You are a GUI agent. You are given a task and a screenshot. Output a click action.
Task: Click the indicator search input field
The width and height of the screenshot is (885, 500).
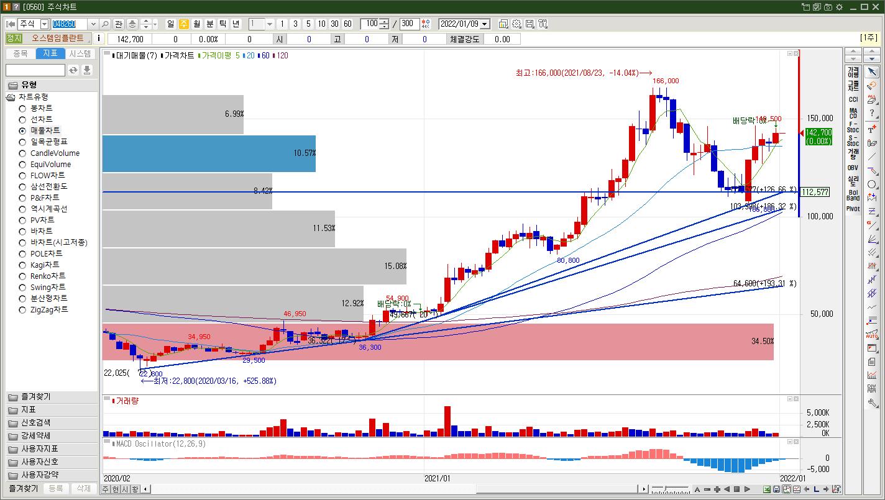pyautogui.click(x=35, y=70)
